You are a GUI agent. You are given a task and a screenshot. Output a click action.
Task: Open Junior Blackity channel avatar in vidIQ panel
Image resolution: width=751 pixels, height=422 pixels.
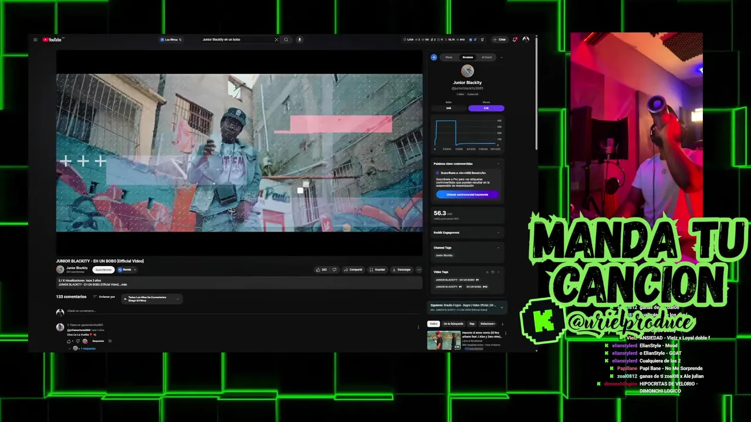pos(468,71)
